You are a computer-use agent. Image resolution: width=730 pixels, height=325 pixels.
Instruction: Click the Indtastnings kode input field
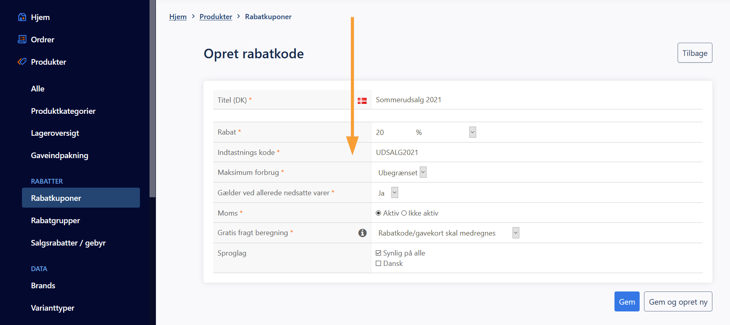536,153
